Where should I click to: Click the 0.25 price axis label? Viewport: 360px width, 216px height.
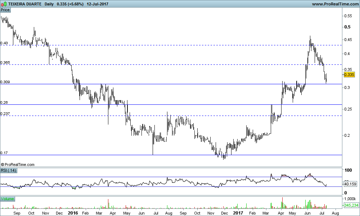point(348,109)
